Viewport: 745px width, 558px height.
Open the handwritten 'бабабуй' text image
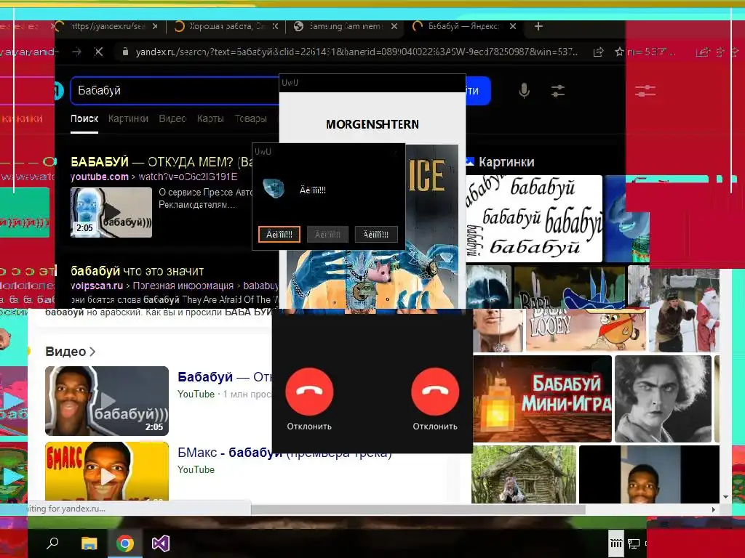coord(533,218)
